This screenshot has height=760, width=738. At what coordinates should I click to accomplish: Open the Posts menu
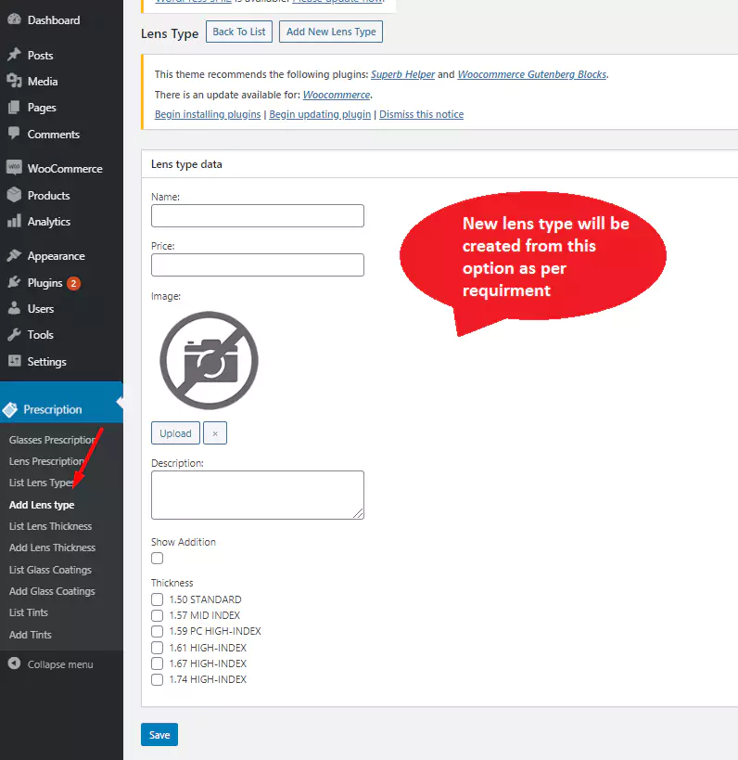tap(40, 56)
